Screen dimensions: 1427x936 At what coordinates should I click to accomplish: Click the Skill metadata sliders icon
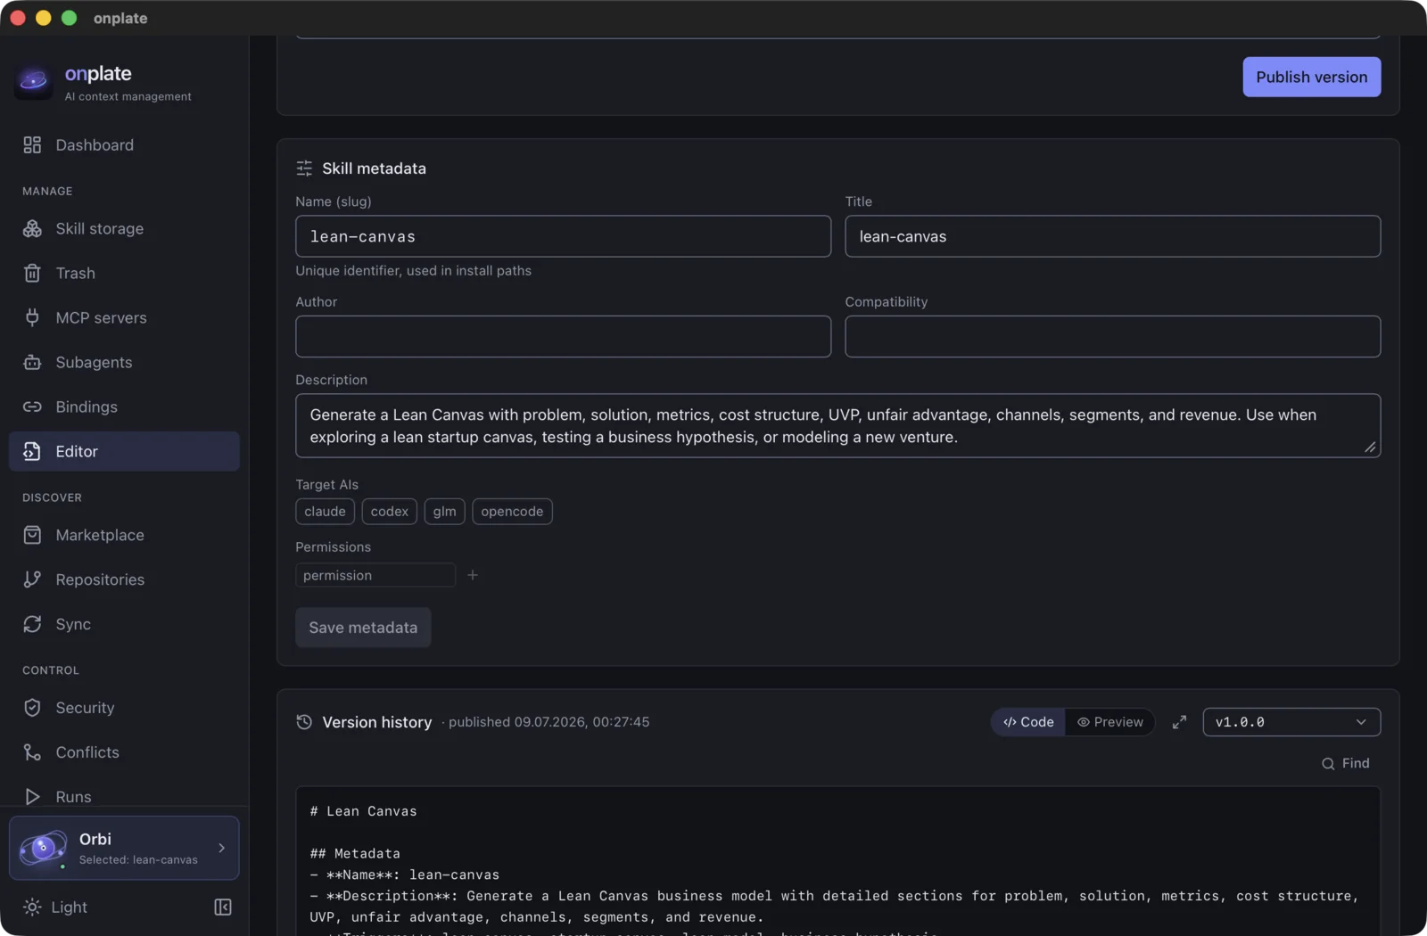click(304, 168)
